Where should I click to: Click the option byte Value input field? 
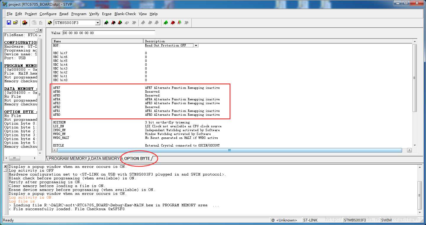(x=109, y=33)
